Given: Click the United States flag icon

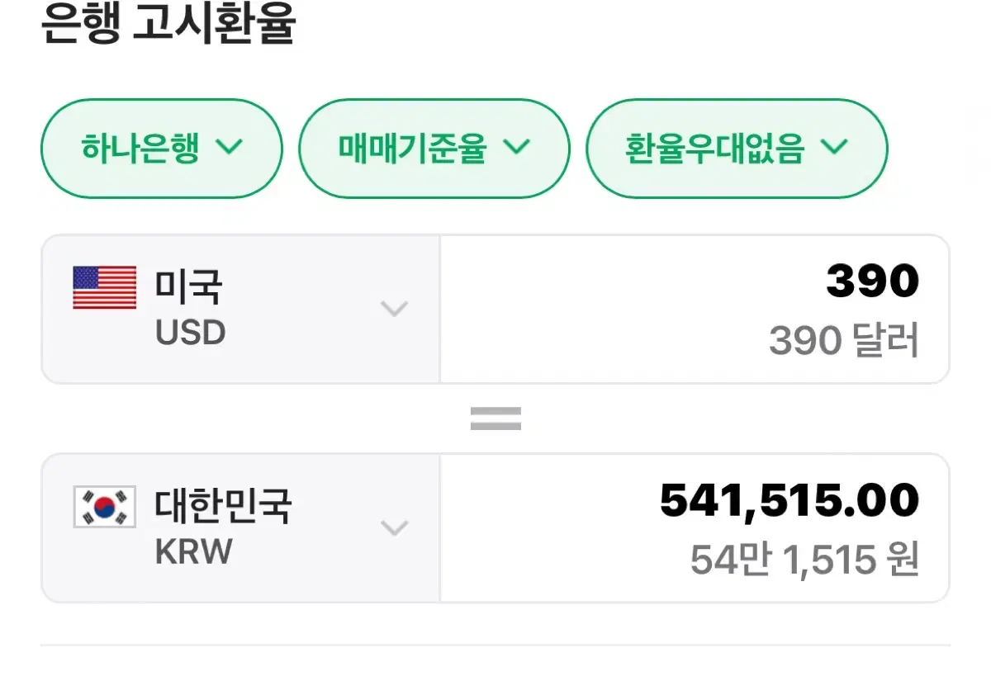Looking at the screenshot, I should point(105,288).
